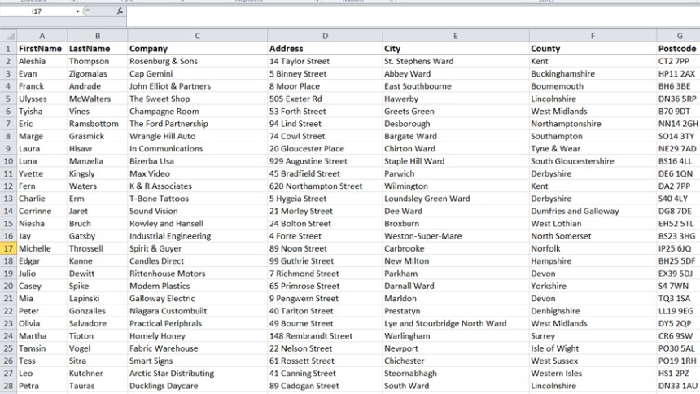Screen dimensions: 700x394
Task: Select cell TQ3 1SA
Action: [679, 299]
